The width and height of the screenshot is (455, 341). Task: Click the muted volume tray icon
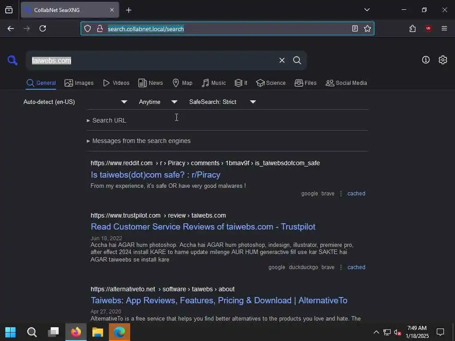point(397,332)
